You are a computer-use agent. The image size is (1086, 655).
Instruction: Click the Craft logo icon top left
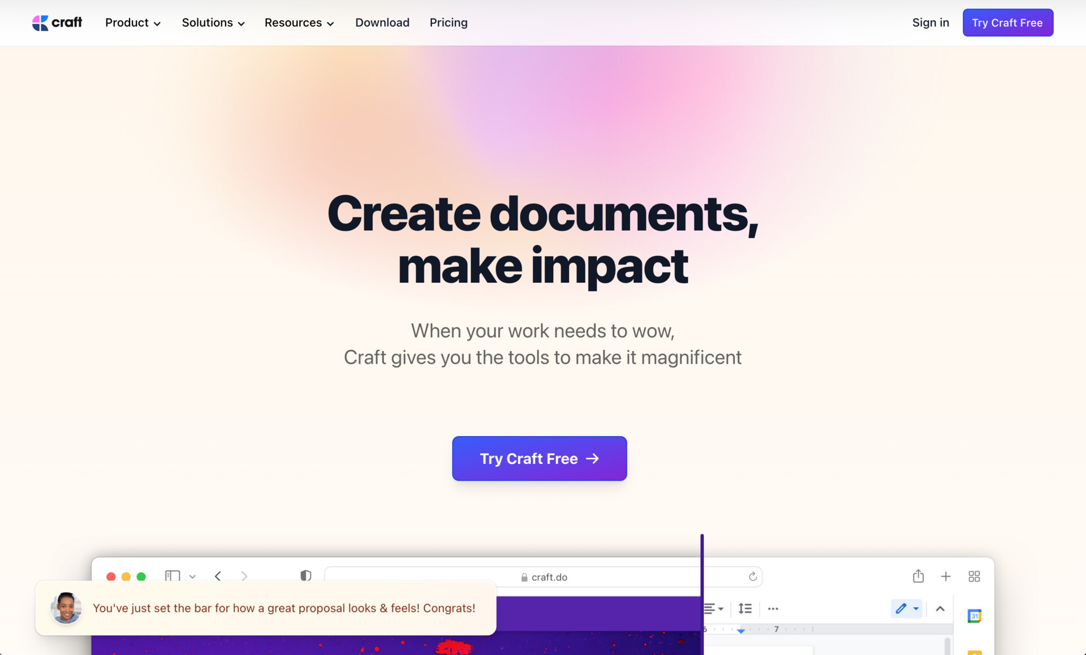click(x=40, y=21)
